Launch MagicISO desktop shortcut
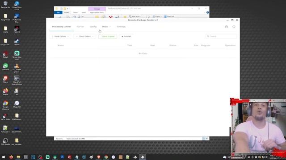This screenshot has width=286, height=160. 17,104
